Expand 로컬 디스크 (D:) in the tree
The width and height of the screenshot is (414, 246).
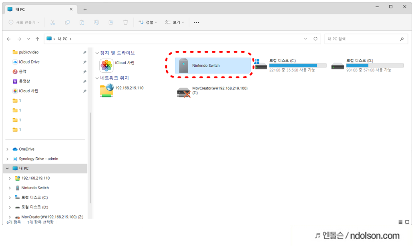pyautogui.click(x=10, y=207)
